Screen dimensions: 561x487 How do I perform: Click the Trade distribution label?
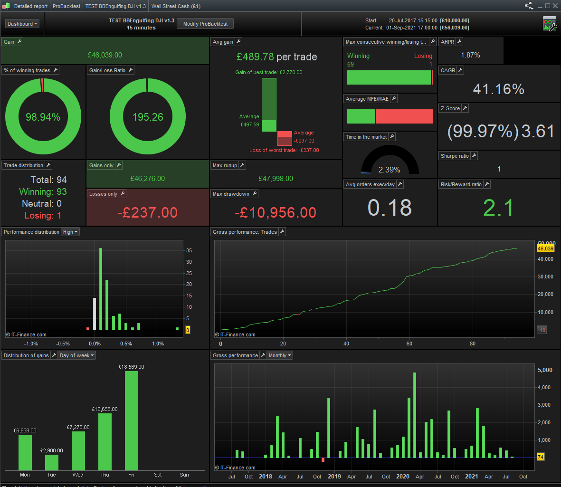tap(23, 165)
